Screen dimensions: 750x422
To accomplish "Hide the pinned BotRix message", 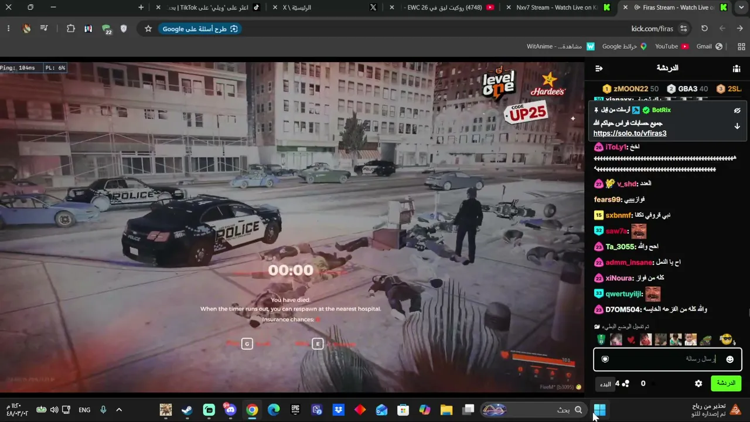I will (737, 110).
